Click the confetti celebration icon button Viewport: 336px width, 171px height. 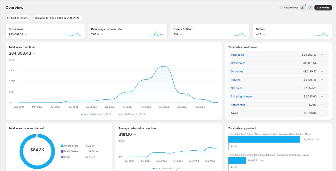tap(303, 8)
